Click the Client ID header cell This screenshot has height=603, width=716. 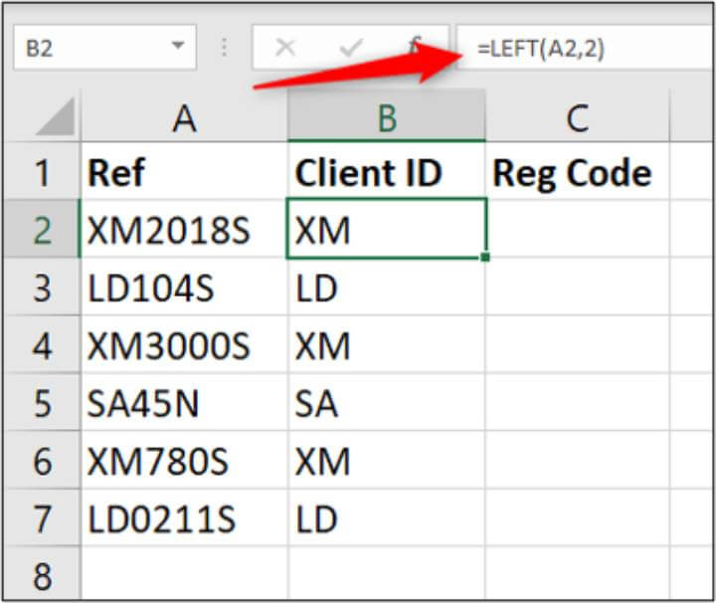point(387,173)
